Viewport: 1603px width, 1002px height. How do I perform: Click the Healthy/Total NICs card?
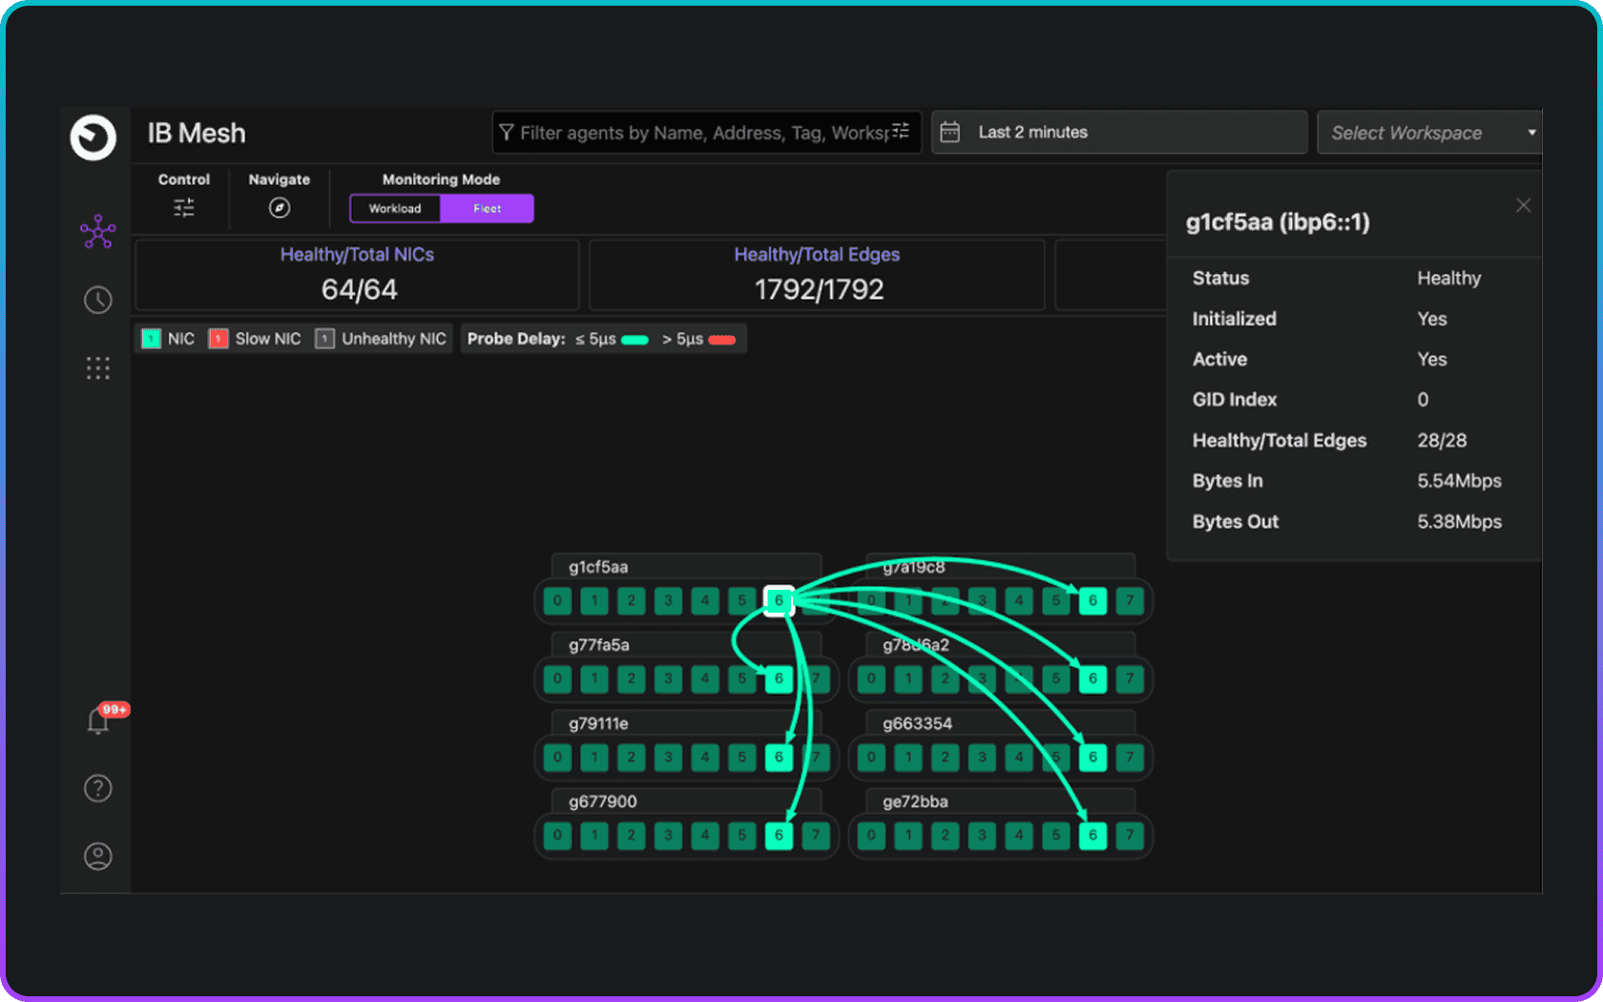click(x=358, y=275)
